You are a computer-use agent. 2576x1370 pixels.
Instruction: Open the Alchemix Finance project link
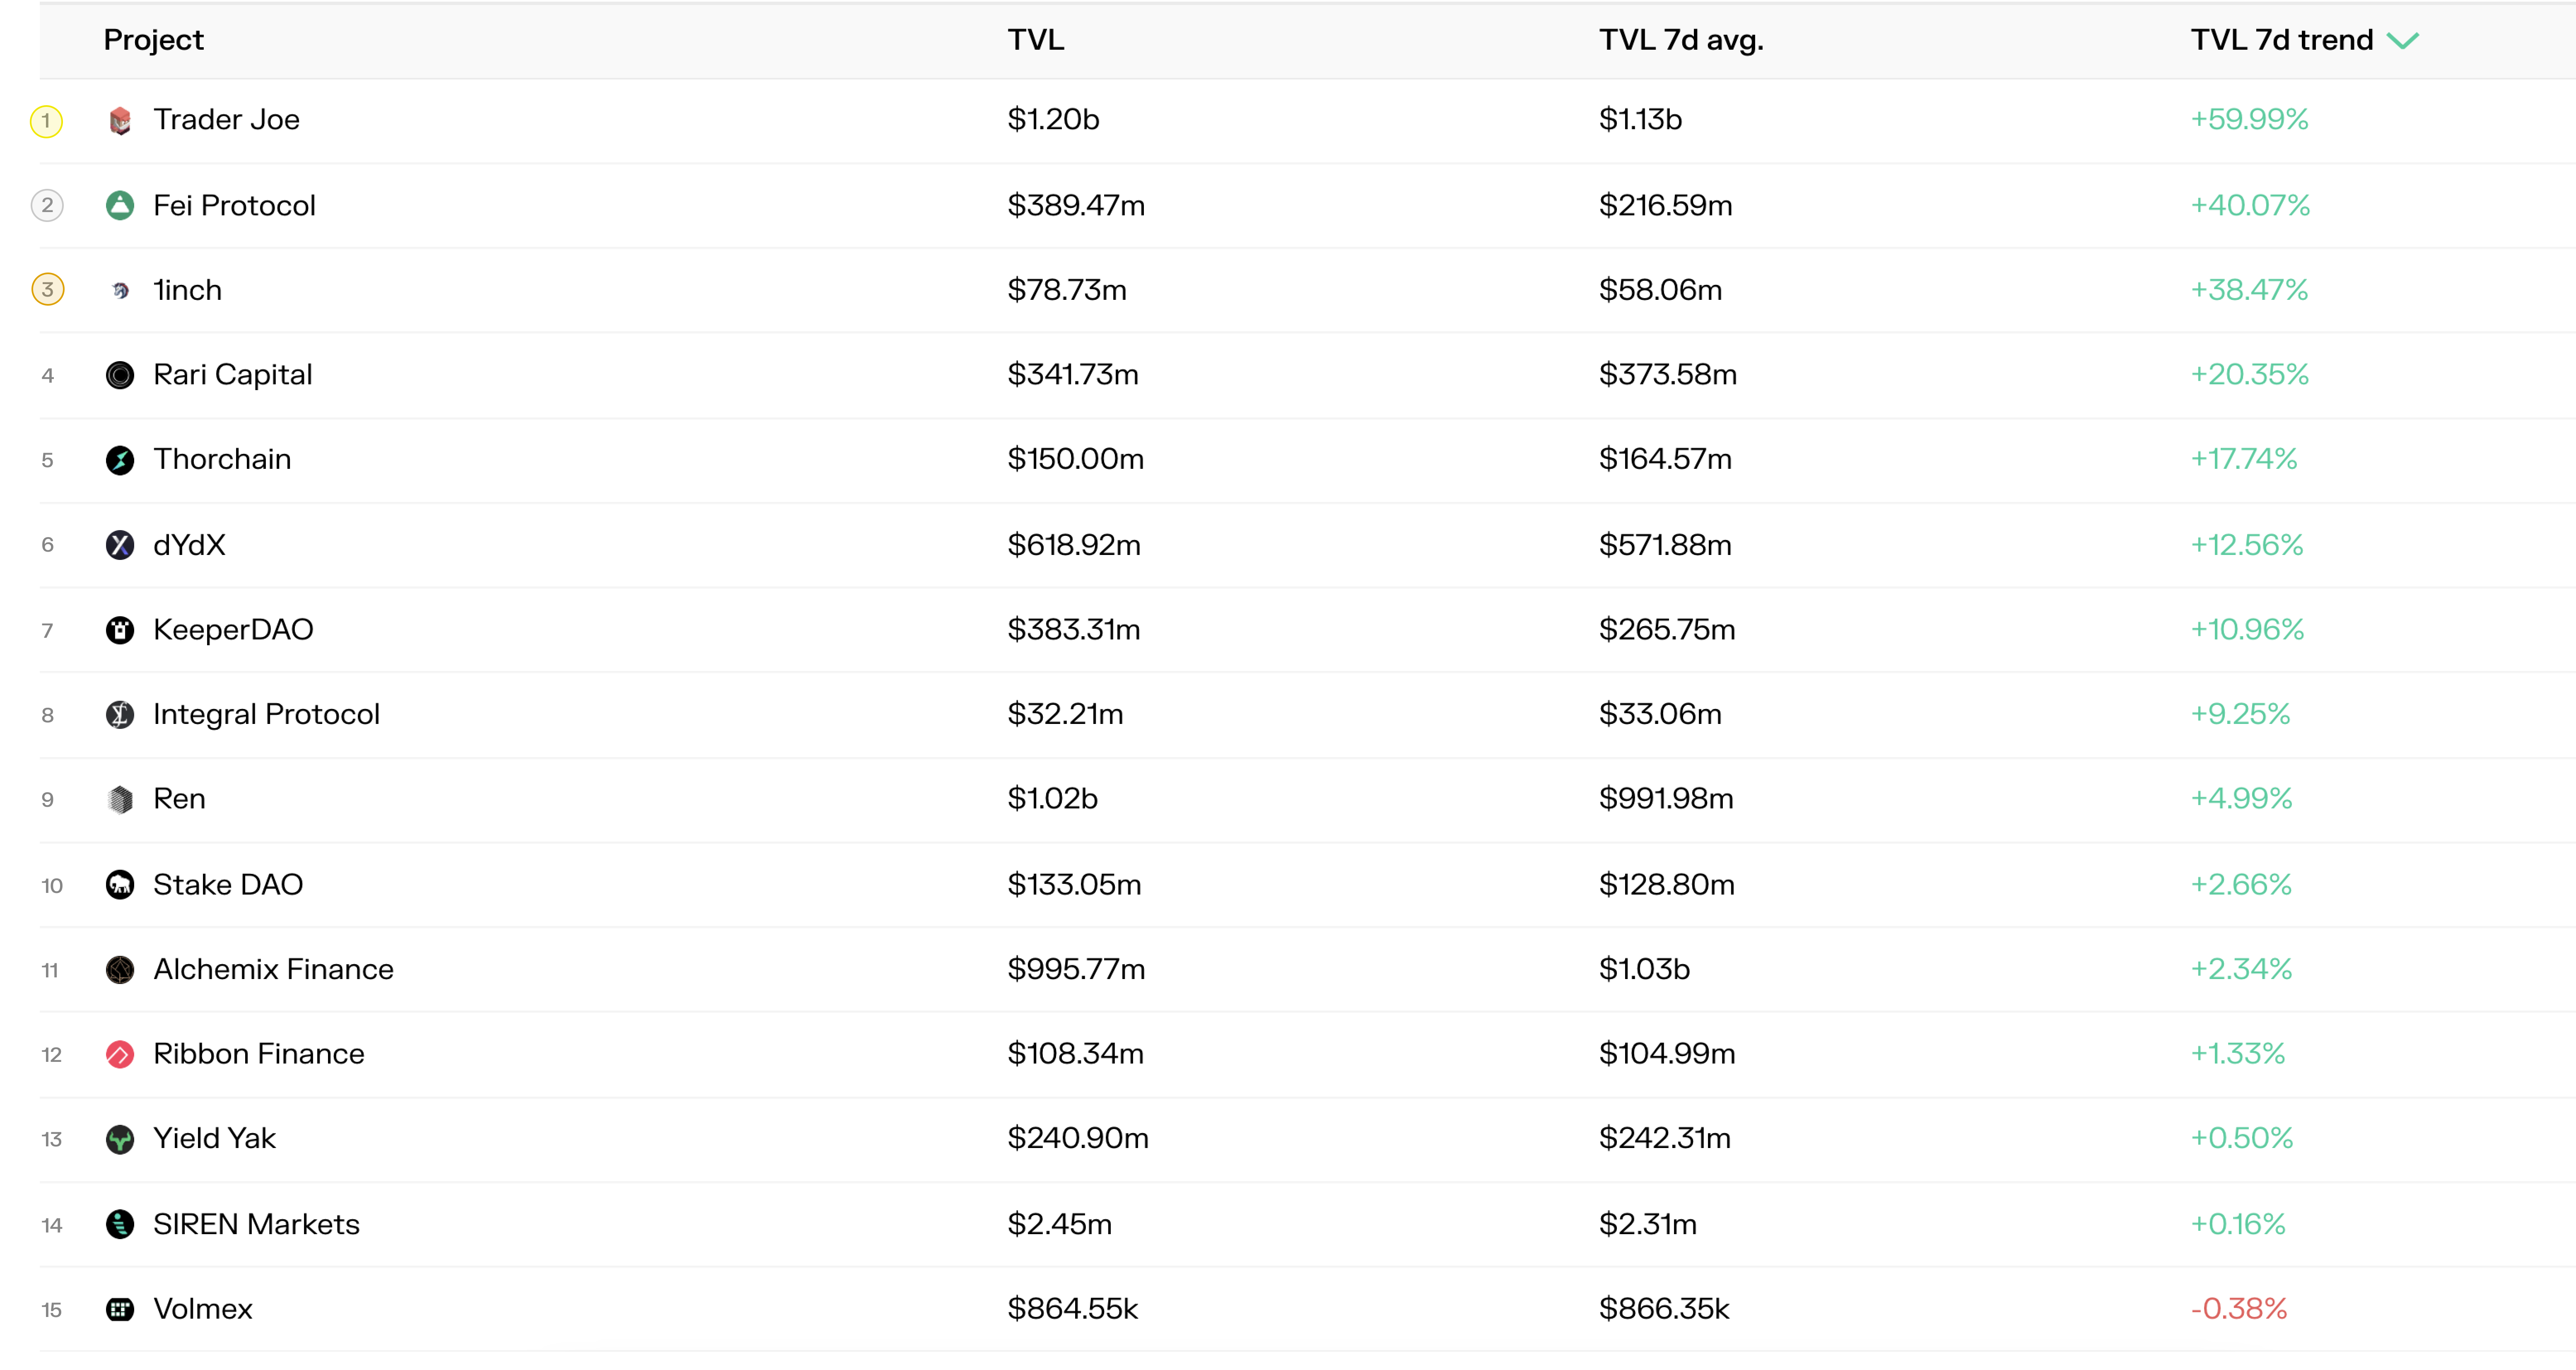273,969
